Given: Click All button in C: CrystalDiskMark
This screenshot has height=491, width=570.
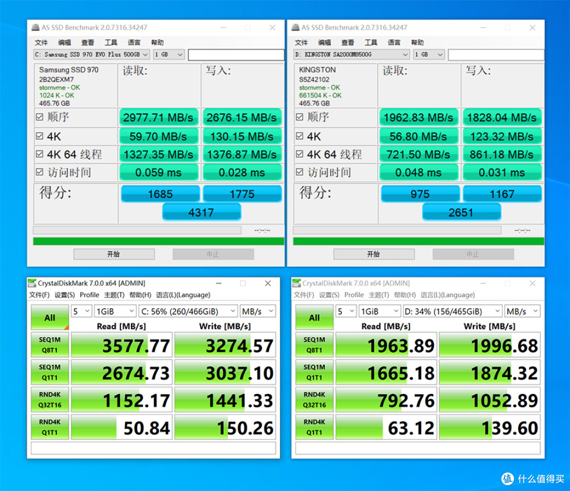Looking at the screenshot, I should [x=50, y=317].
